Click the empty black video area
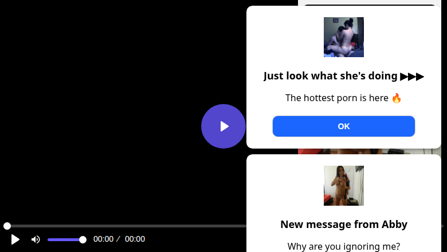The image size is (447, 252). [x=103, y=114]
